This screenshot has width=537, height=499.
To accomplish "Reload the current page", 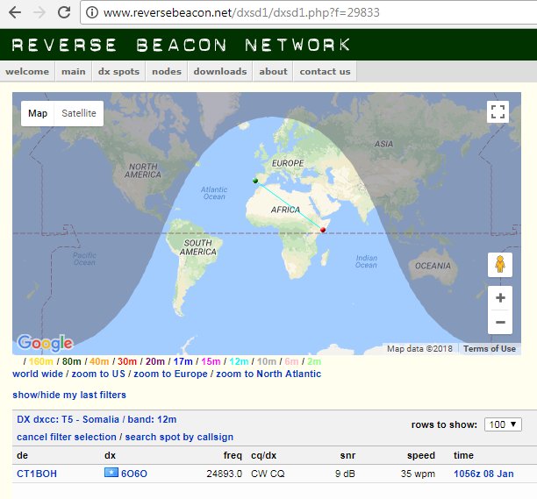I will coord(64,12).
